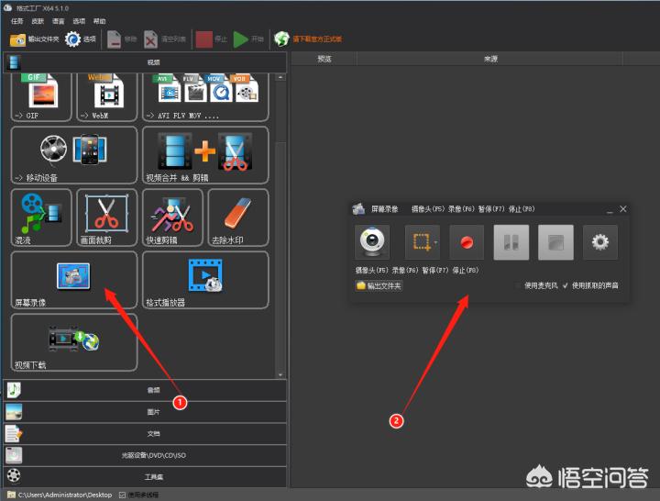This screenshot has width=660, height=501.
Task: Open the 去除水印 watermark remover
Action: pos(237,217)
